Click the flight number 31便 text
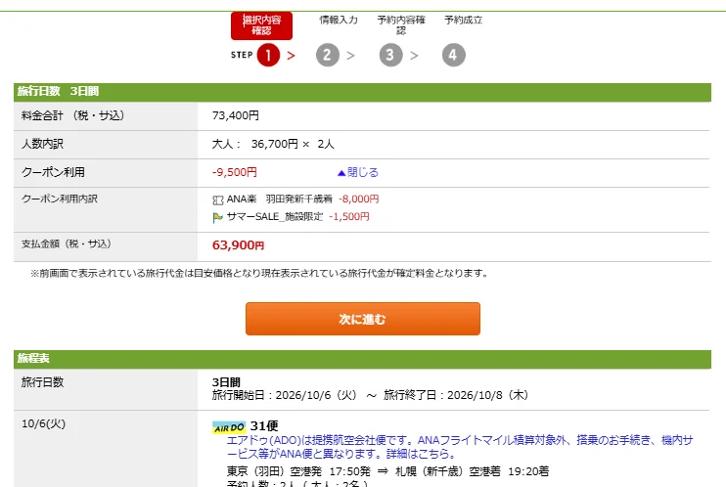The width and height of the screenshot is (726, 487). pyautogui.click(x=264, y=426)
